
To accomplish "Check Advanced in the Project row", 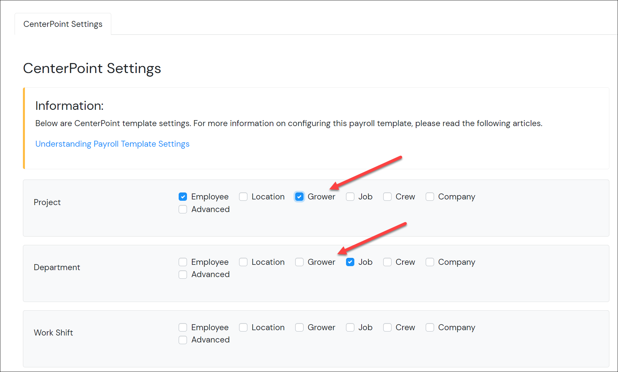I will click(183, 209).
